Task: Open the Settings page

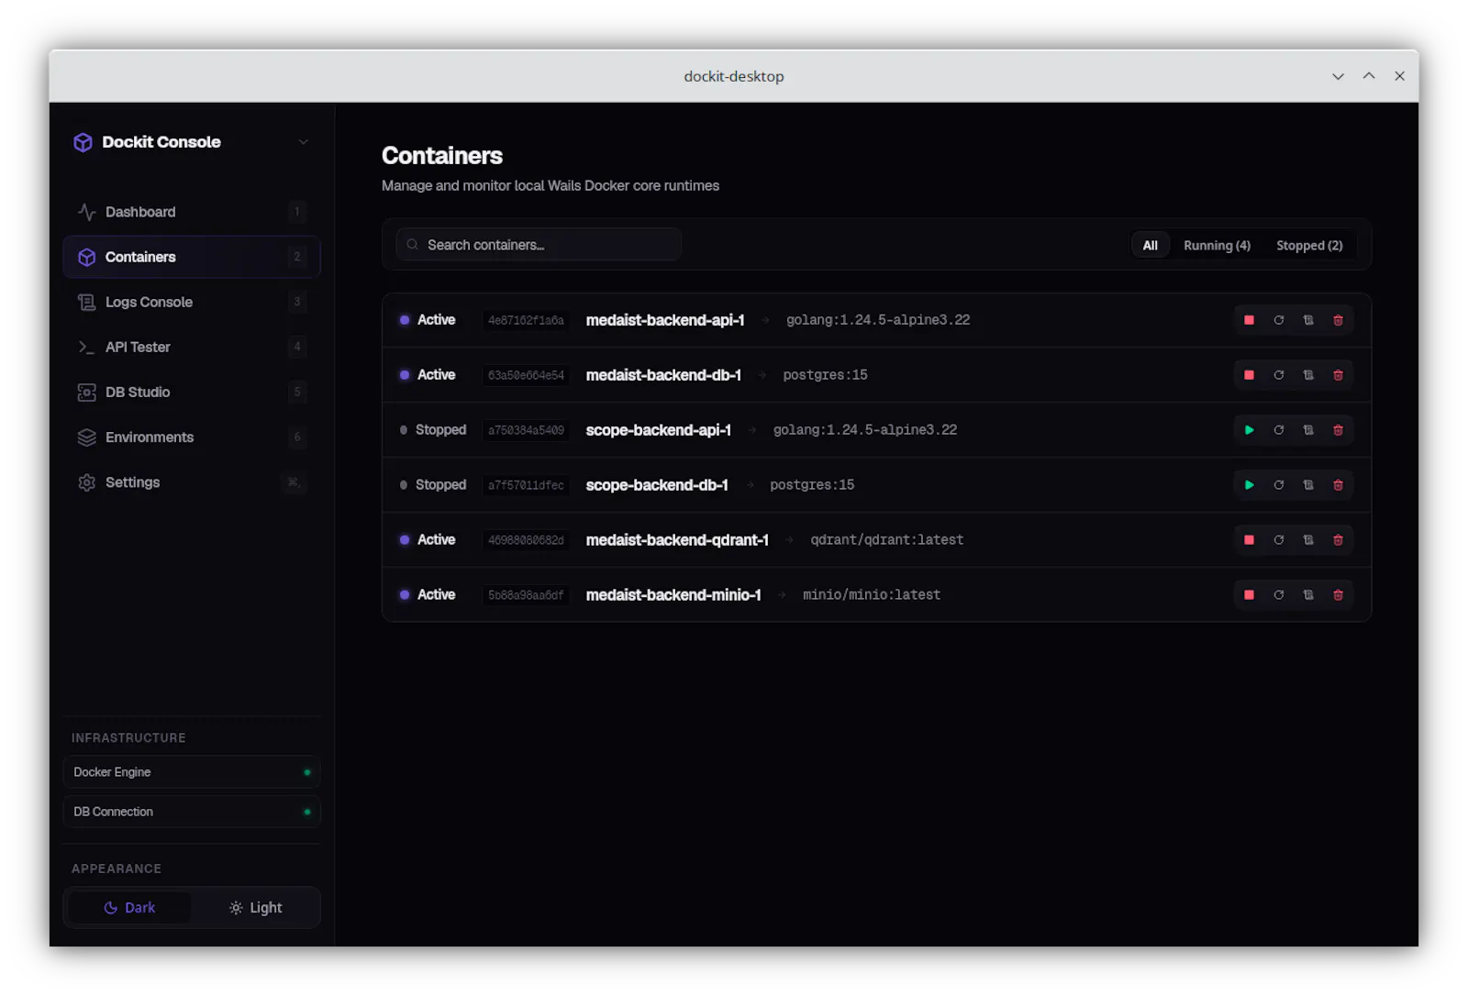Action: [x=191, y=481]
